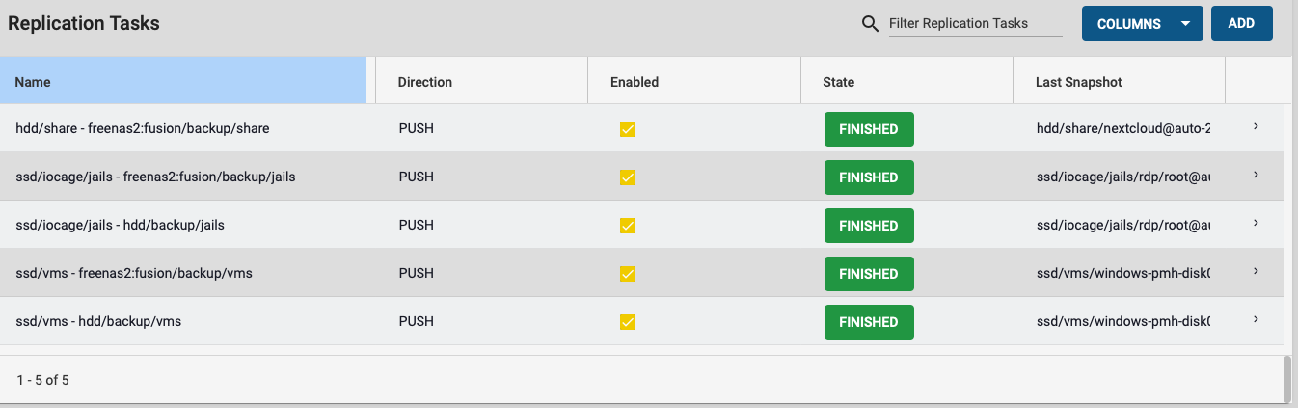
Task: Click the Enabled column header
Action: (x=635, y=82)
